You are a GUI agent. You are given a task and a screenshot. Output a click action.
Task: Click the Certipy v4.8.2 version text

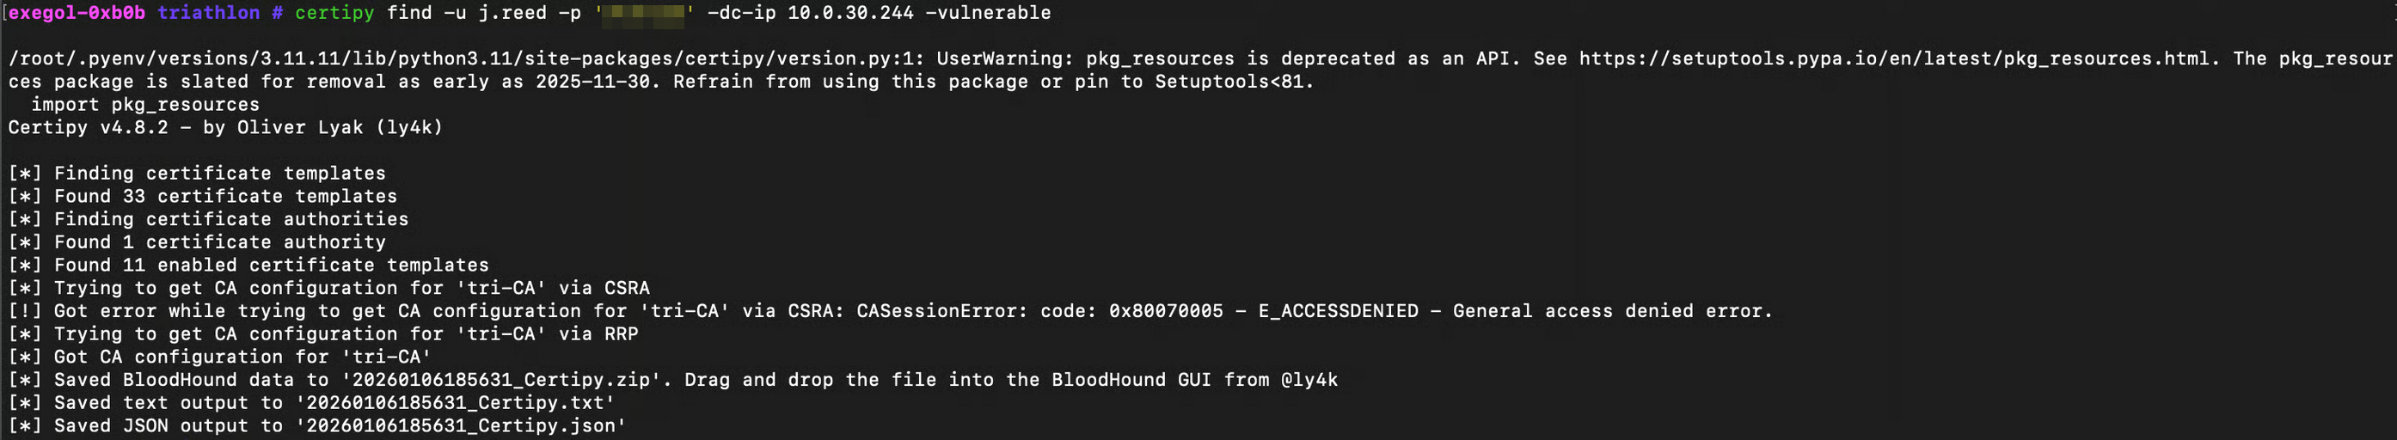click(89, 127)
